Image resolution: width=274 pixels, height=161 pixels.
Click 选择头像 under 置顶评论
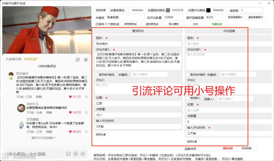101,134
